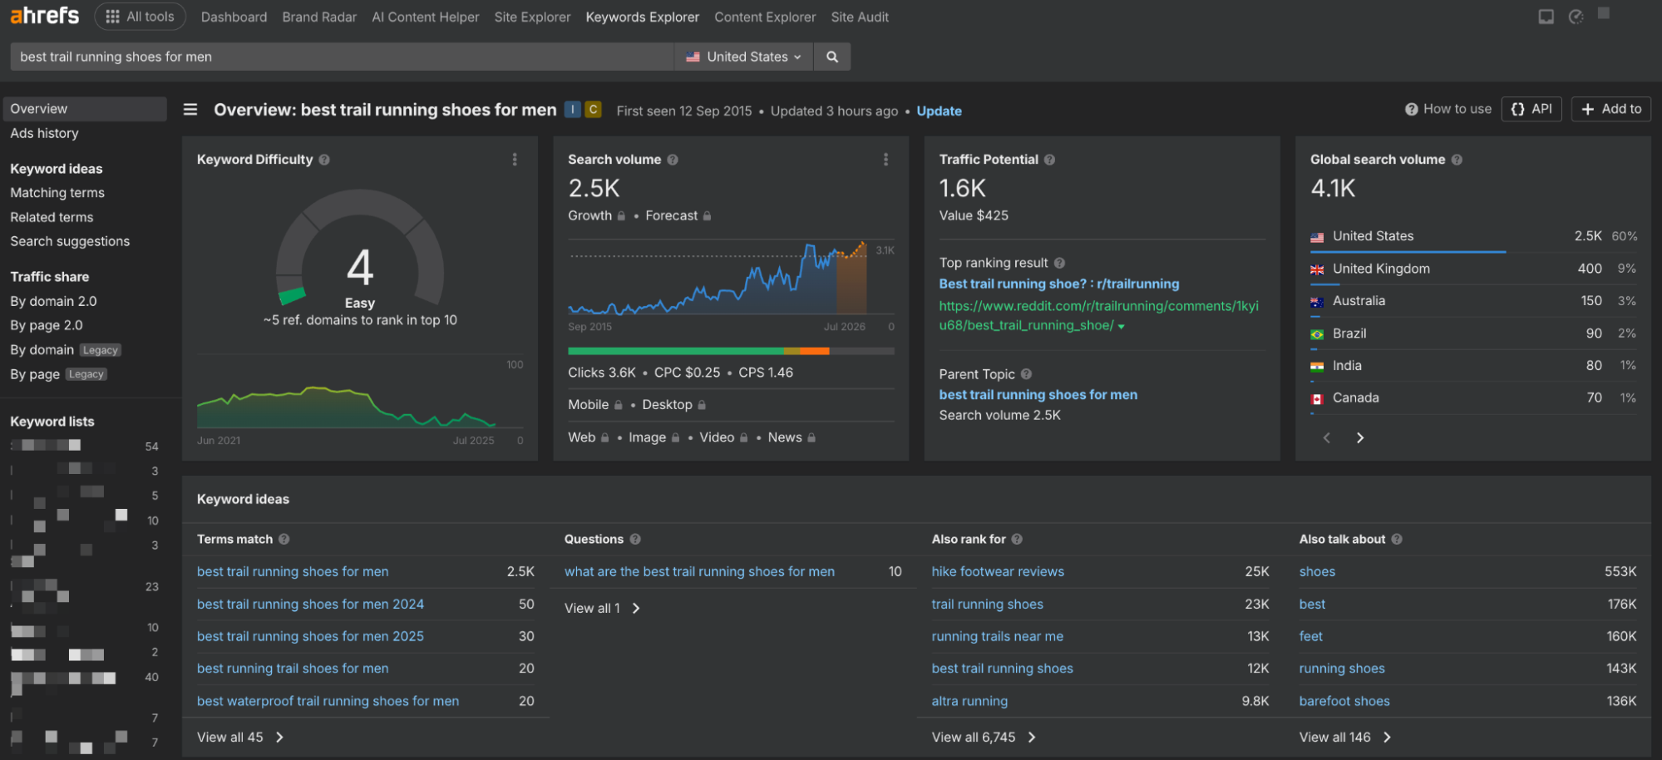Viewport: 1662px width, 760px height.
Task: Open Brand Radar in top navigation
Action: point(319,17)
